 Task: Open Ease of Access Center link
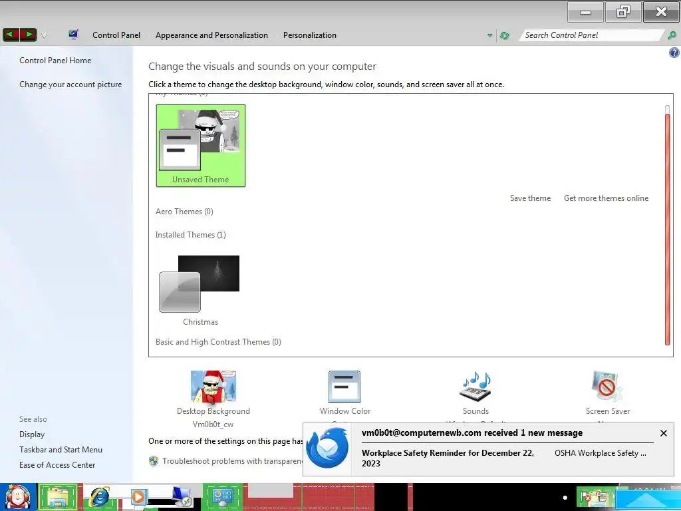[57, 465]
